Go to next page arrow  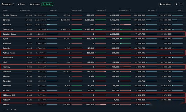(x=11, y=110)
